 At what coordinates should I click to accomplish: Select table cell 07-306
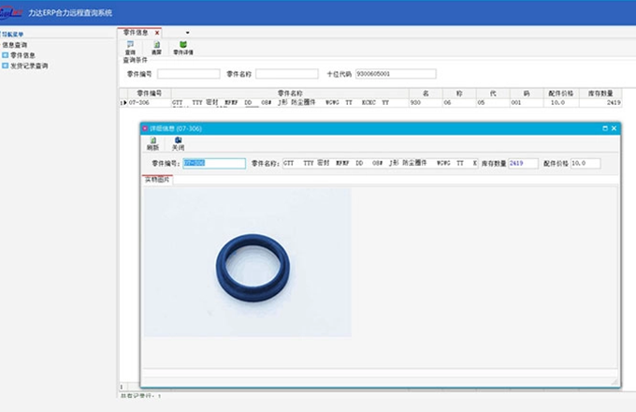coord(150,103)
